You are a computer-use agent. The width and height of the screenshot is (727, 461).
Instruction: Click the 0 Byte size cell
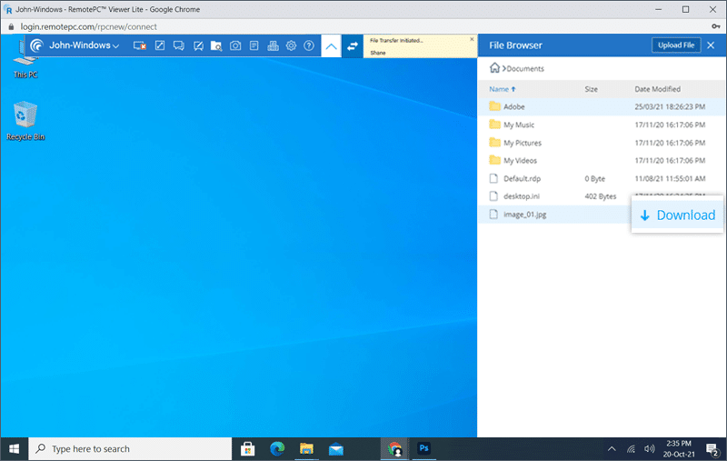[595, 178]
